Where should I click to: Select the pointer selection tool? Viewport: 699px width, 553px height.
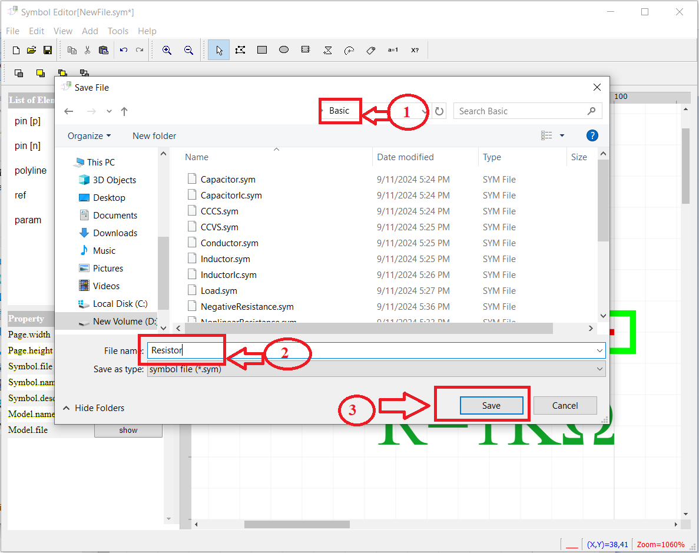(219, 50)
